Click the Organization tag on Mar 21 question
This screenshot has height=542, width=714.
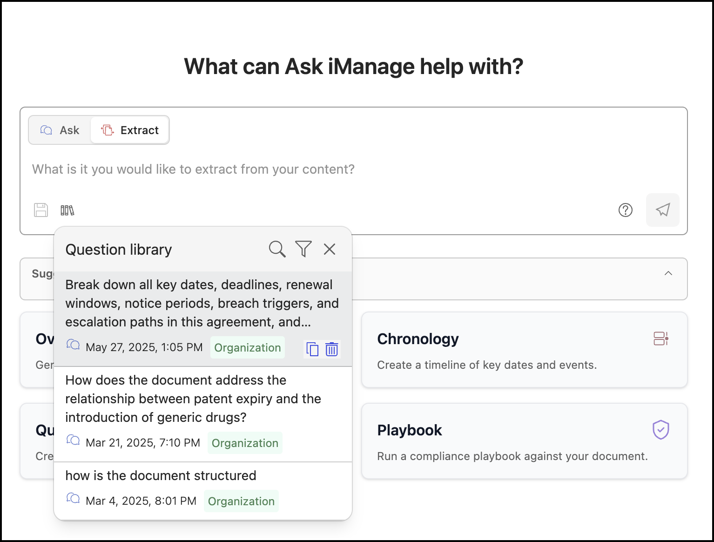tap(245, 443)
